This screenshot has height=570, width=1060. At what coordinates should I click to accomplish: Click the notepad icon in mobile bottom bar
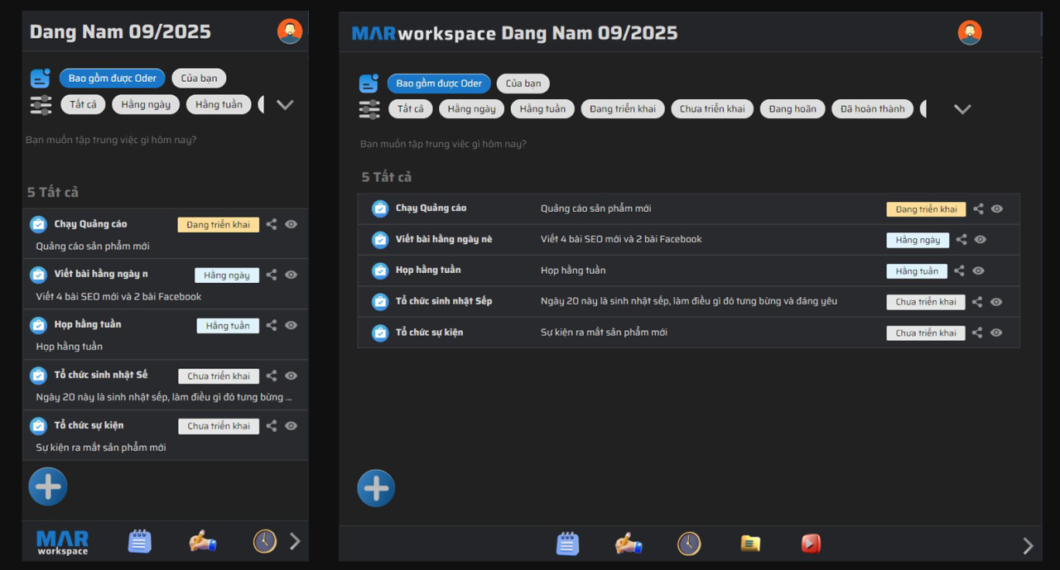[x=140, y=541]
